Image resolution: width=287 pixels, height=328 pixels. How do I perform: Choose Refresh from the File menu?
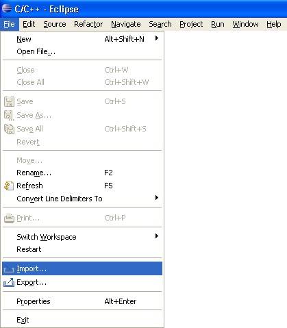[x=82, y=186]
